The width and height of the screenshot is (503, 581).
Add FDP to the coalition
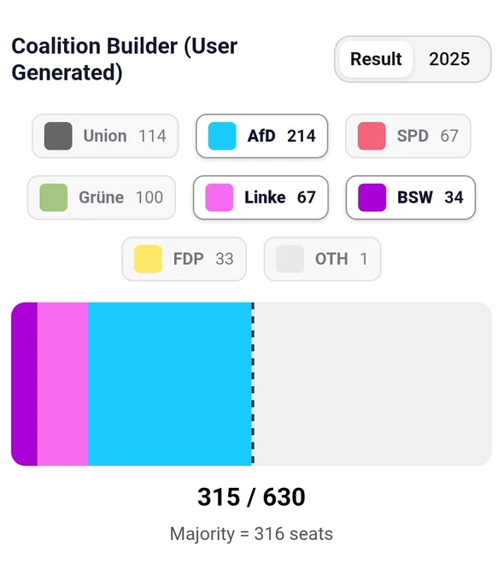[184, 259]
